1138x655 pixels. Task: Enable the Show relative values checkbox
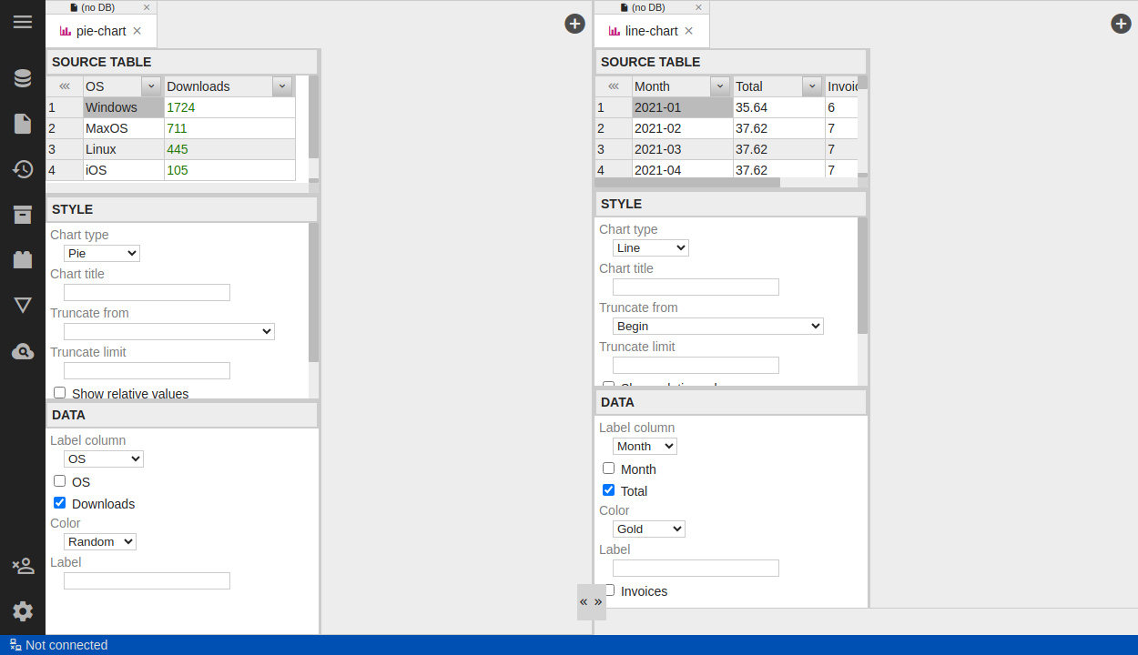pos(60,393)
